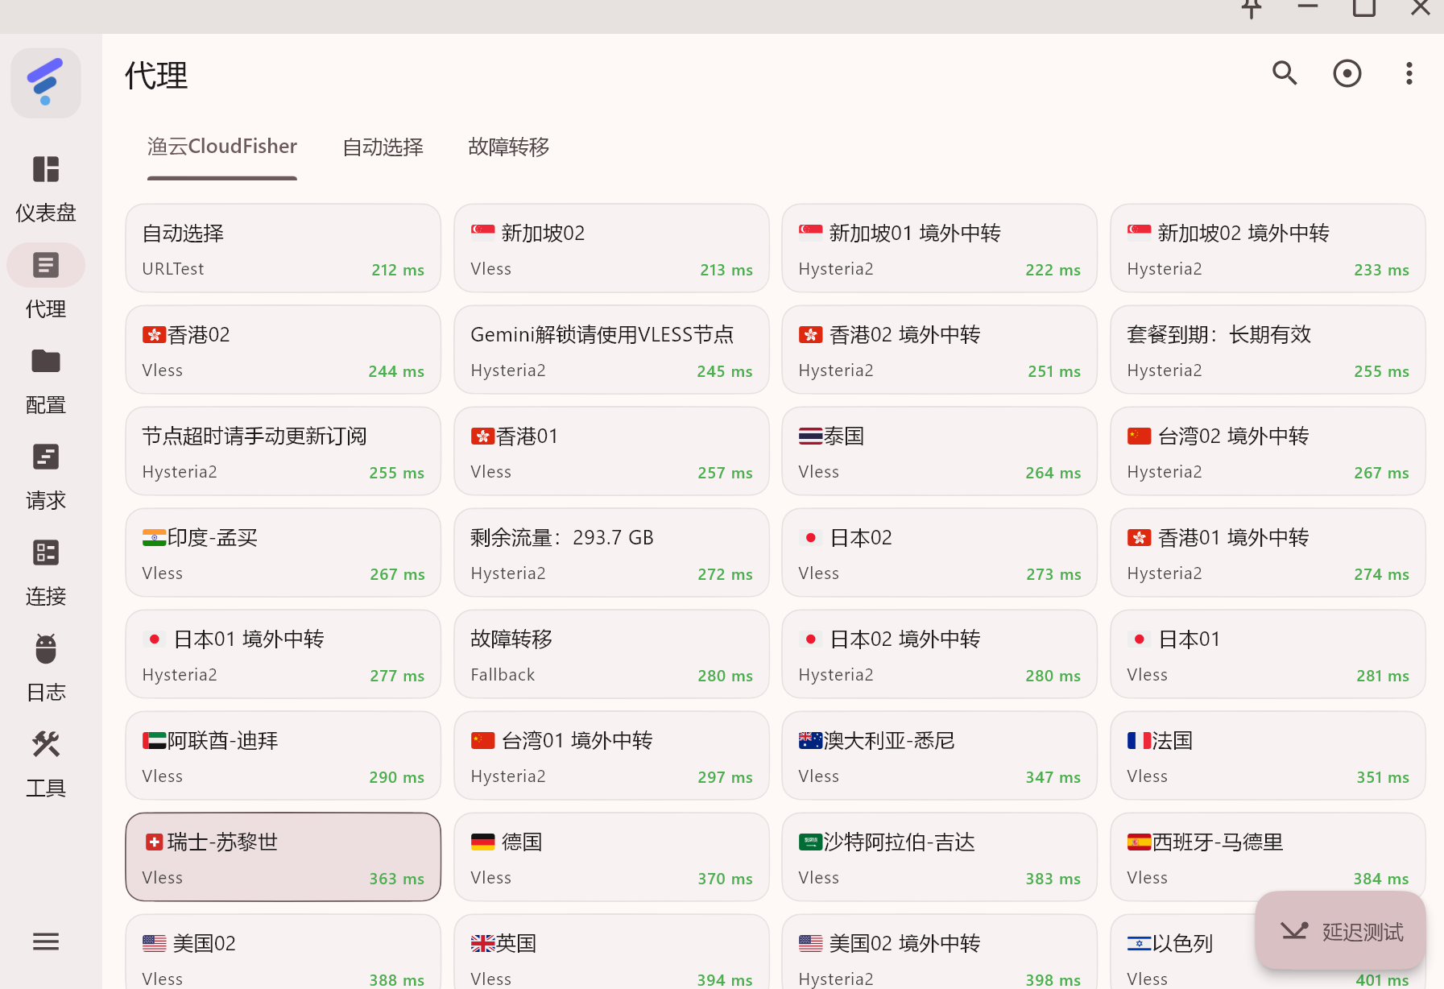Open the Profiles (配置) folder icon
Screen dimensions: 1444x989
coord(46,362)
